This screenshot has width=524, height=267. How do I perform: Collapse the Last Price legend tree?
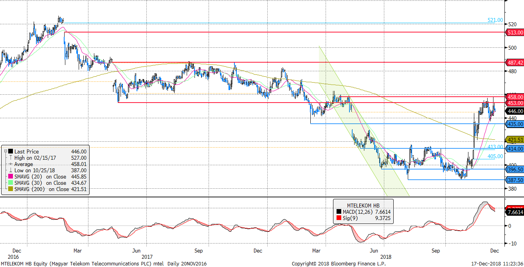(x=5, y=152)
